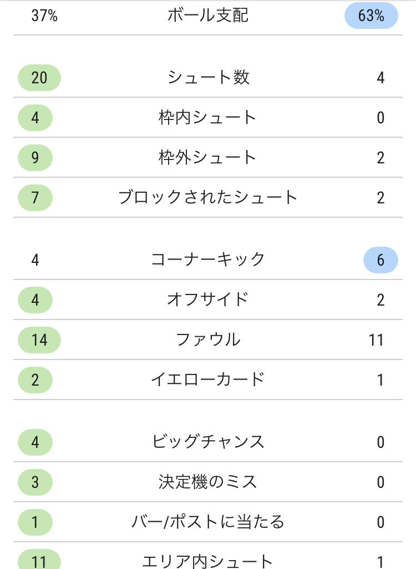
Task: Select the green 9 off-target badge
Action: 35,157
